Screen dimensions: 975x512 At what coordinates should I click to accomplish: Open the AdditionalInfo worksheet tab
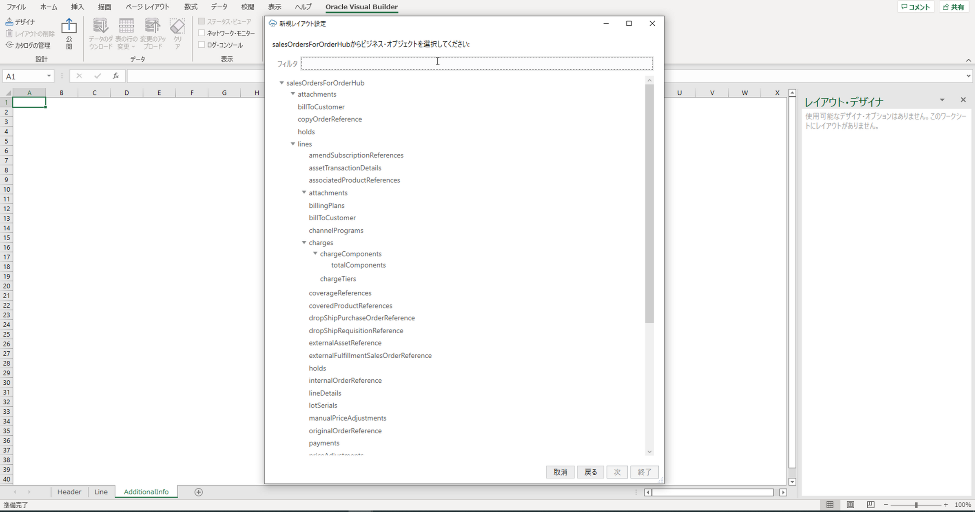[x=146, y=492]
